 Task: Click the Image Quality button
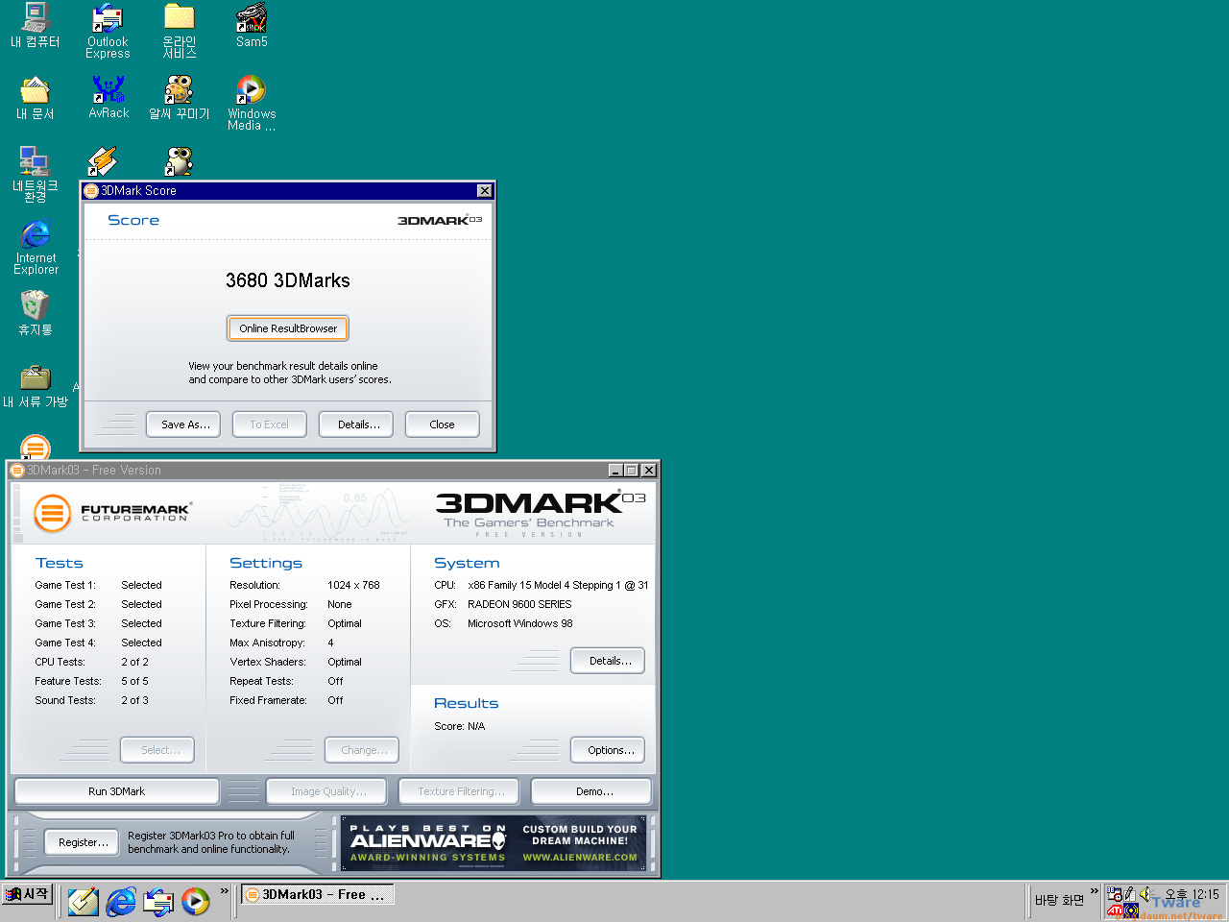(326, 791)
